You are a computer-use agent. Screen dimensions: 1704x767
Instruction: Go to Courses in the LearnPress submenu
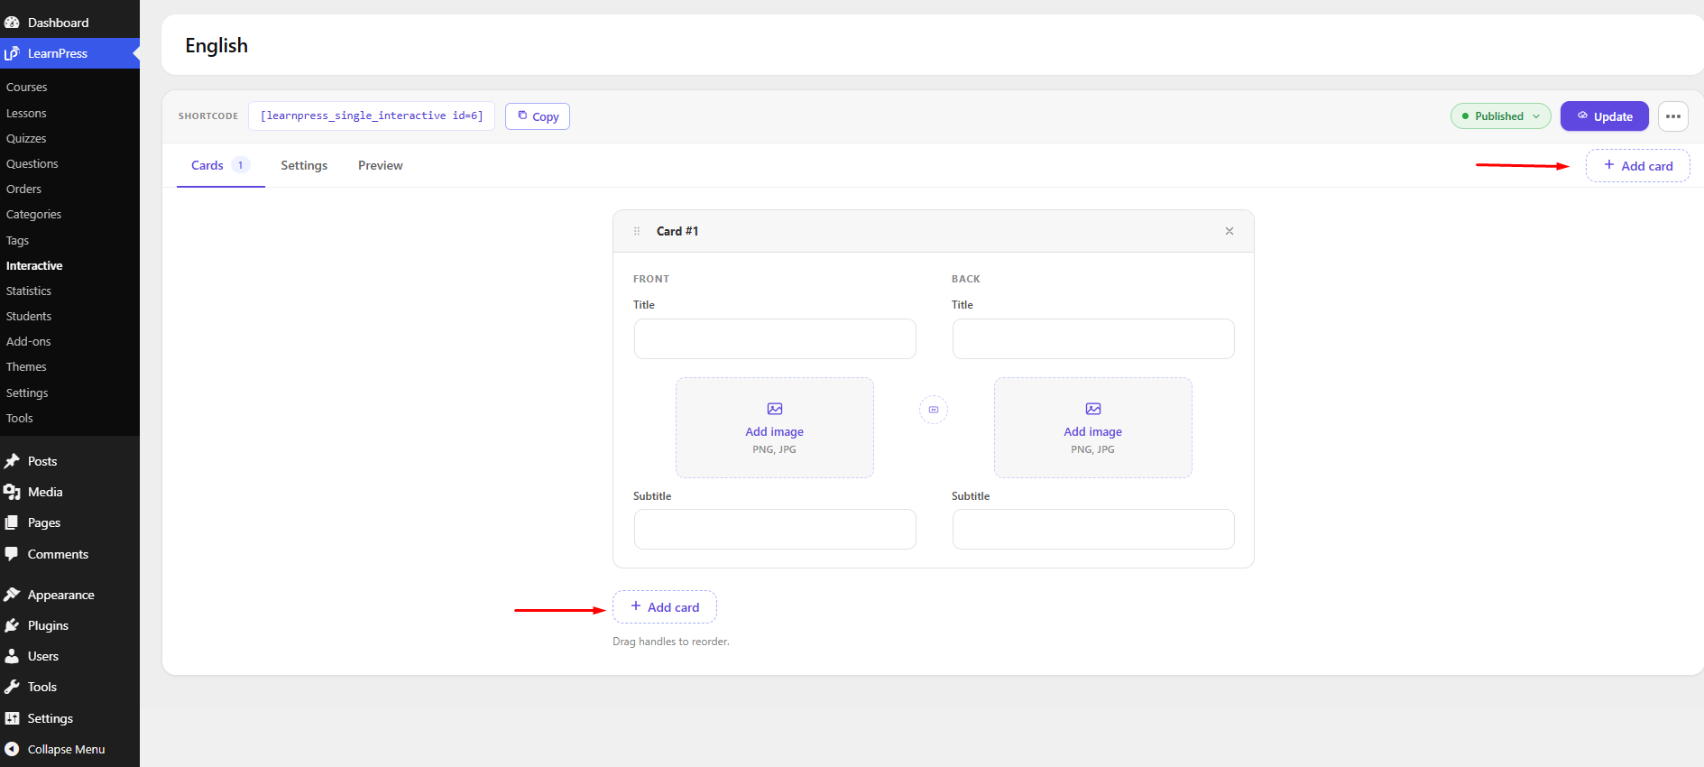coord(27,88)
